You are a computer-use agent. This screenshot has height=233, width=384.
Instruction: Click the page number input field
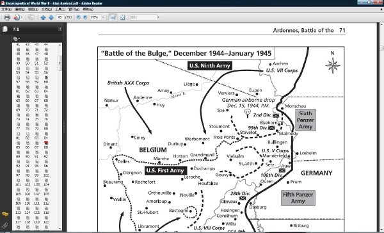pos(60,17)
